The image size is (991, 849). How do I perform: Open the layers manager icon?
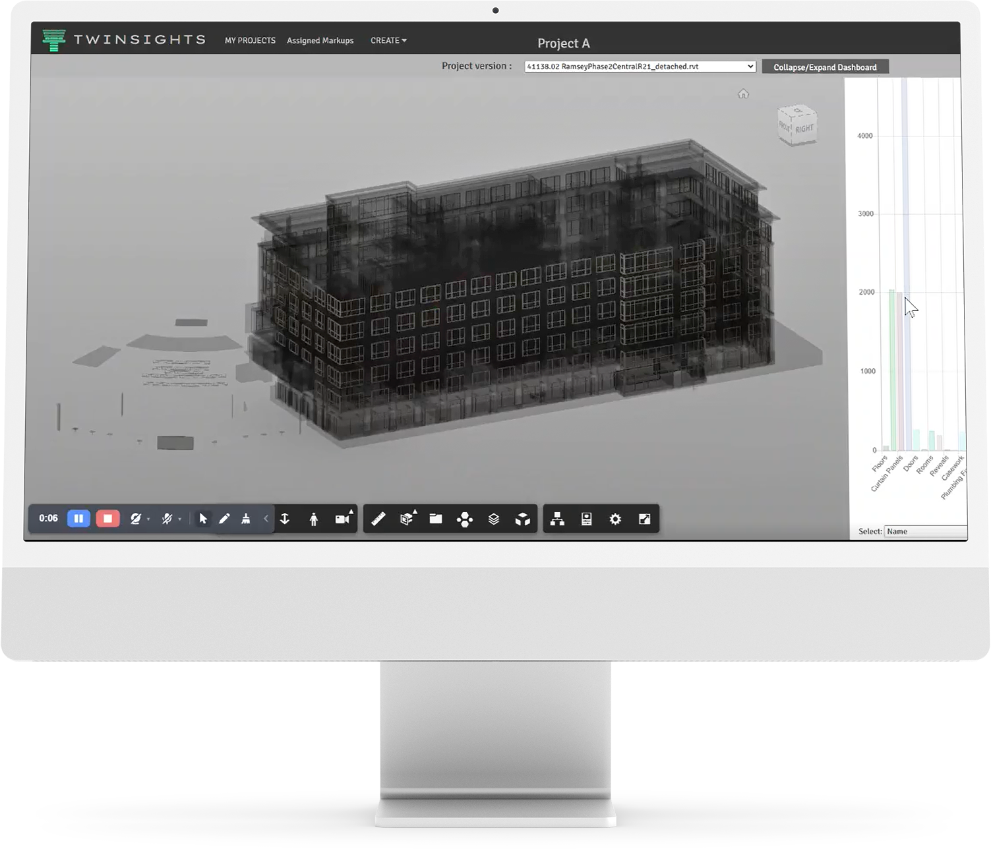494,519
